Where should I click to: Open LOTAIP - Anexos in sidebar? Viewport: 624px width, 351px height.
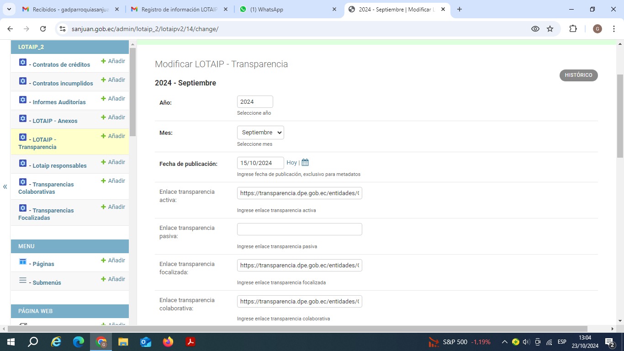[x=55, y=121]
